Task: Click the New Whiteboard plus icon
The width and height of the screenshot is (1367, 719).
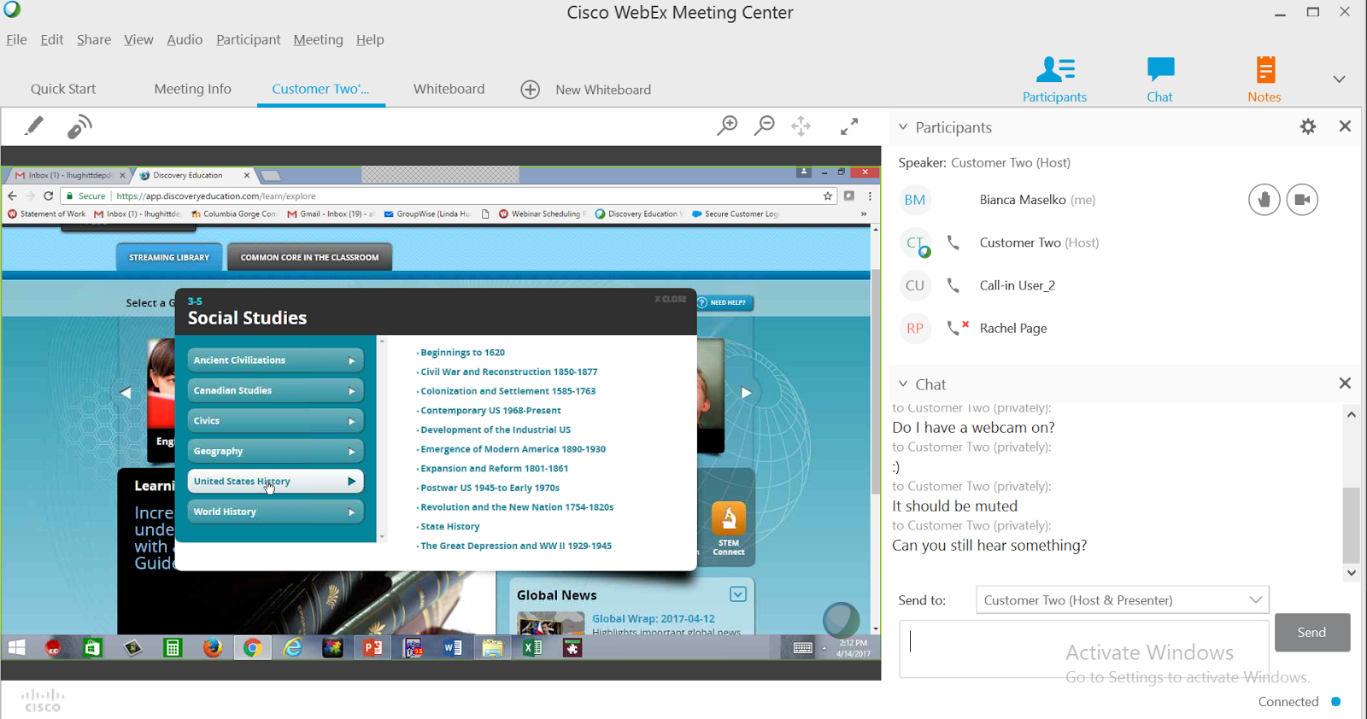Action: pyautogui.click(x=531, y=90)
